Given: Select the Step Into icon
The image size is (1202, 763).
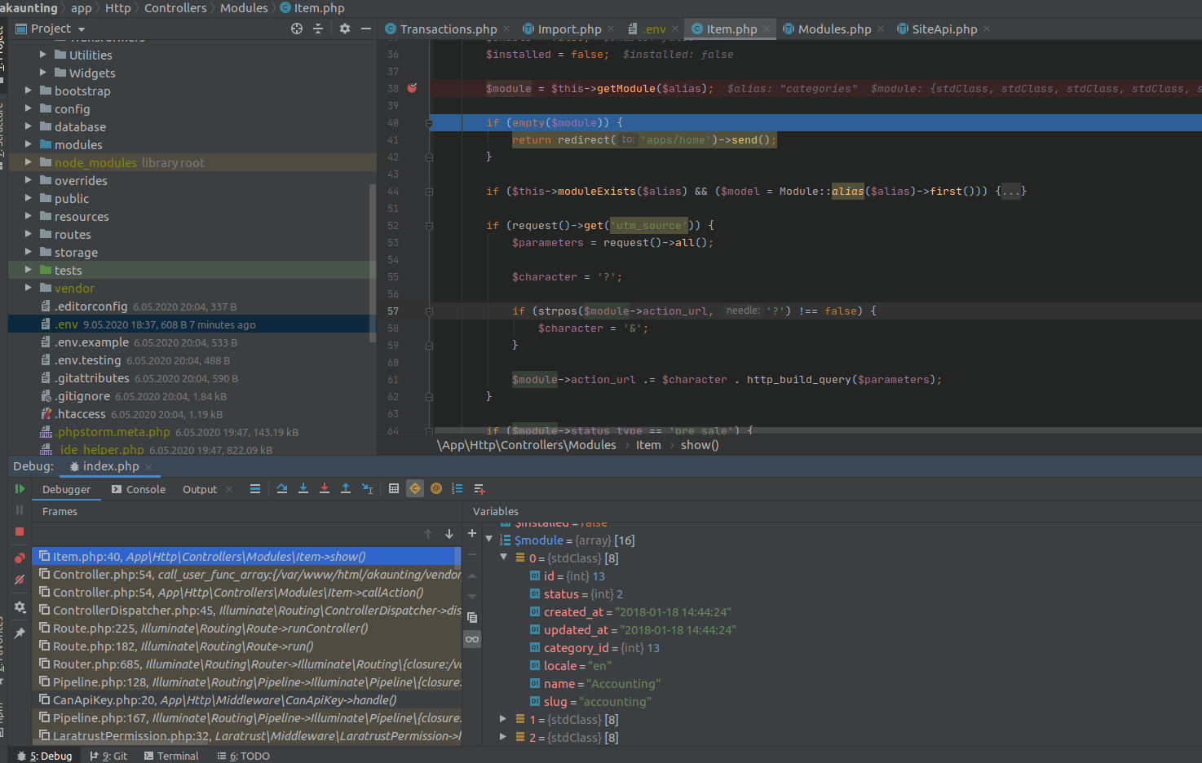Looking at the screenshot, I should click(x=303, y=488).
